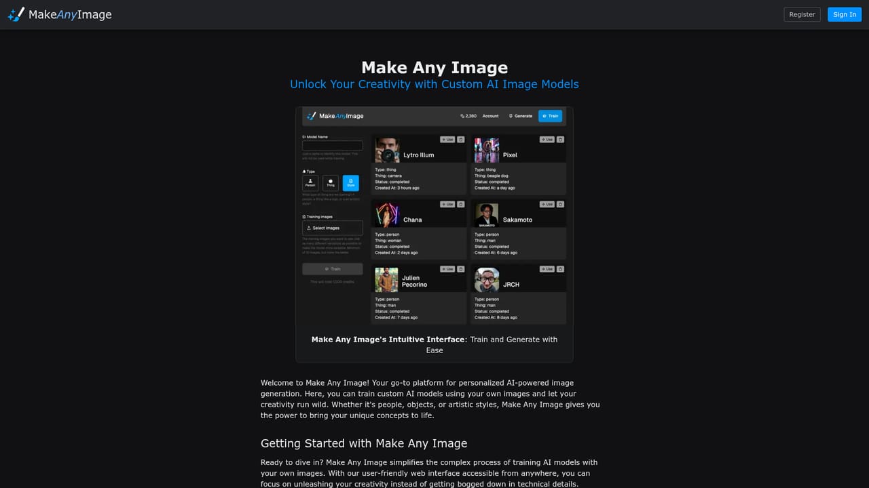Click the trash icon on the Julien Pecorino card

click(461, 269)
